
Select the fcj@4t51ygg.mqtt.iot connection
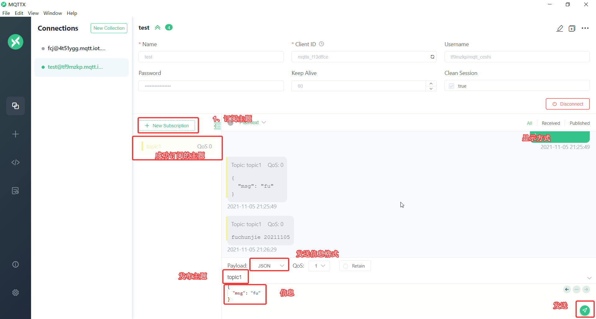81,48
